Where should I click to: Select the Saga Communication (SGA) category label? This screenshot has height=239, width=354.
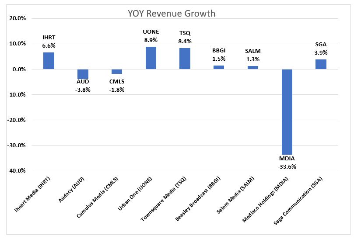298,201
